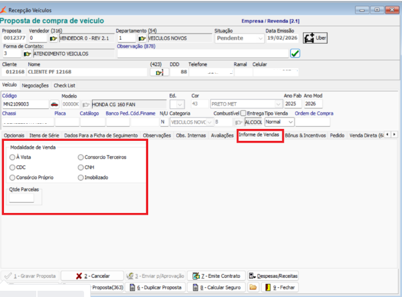Open Cor PRETO MET dropdown

278,104
